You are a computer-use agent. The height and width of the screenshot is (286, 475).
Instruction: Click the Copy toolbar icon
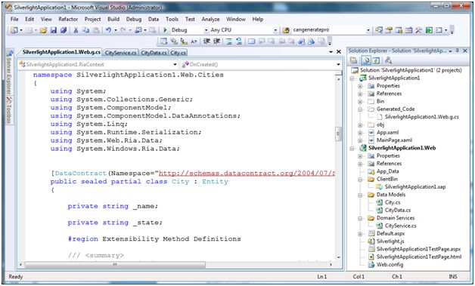click(x=86, y=30)
